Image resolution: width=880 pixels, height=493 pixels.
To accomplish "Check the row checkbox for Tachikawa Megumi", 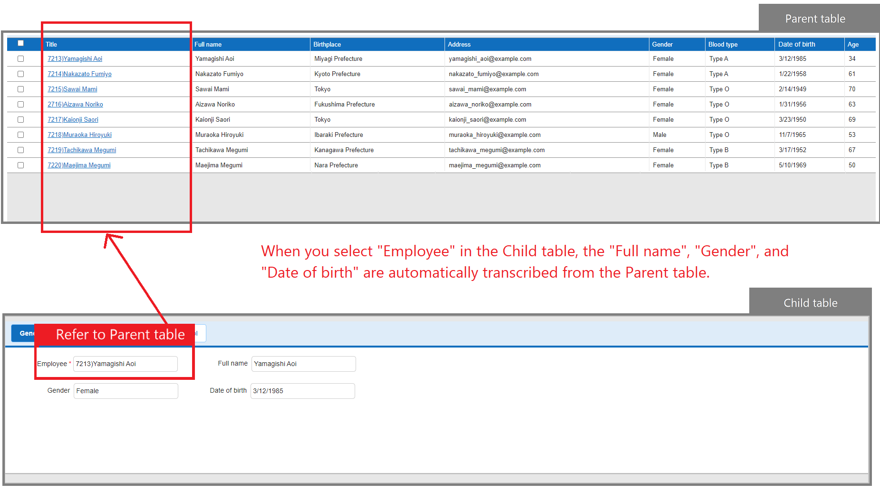I will click(x=20, y=150).
